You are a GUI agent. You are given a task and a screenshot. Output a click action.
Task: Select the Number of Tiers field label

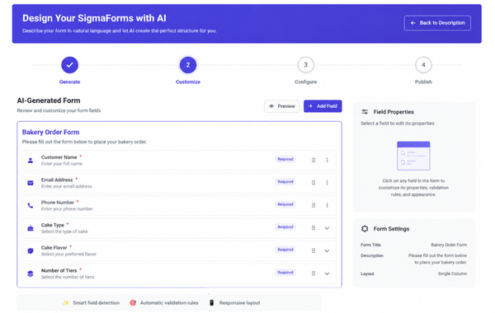pyautogui.click(x=59, y=270)
